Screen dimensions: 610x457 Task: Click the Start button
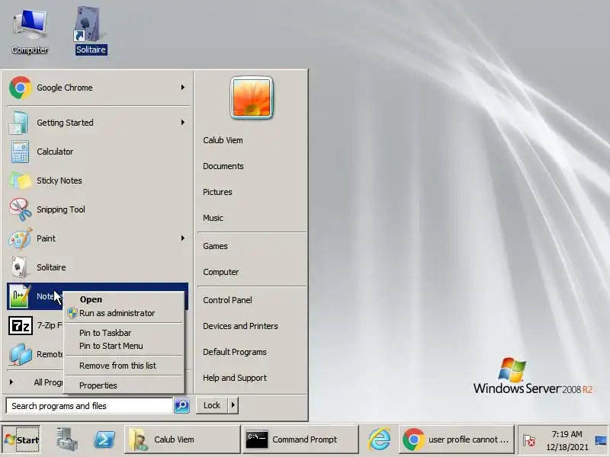(21, 439)
